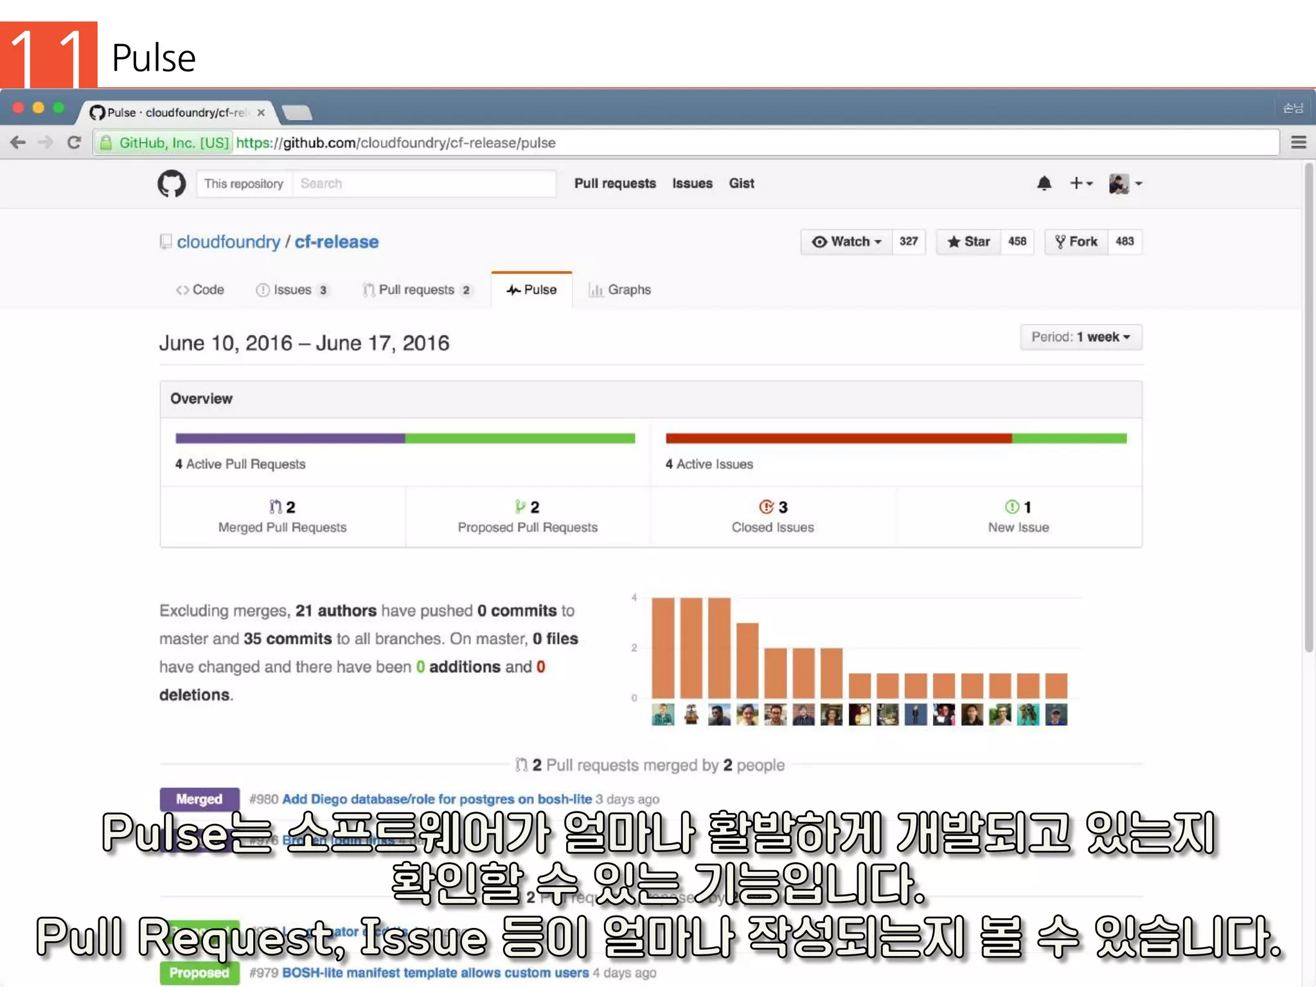Click the green SSL lock icon
The width and height of the screenshot is (1316, 987).
106,143
